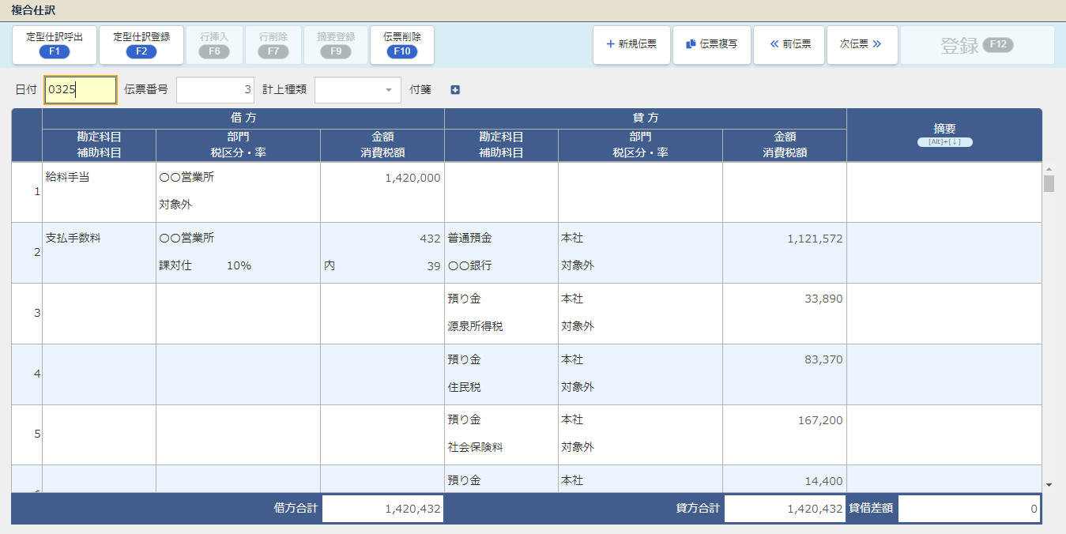This screenshot has width=1066, height=534.
Task: Click the Alt+↓ hint badge under 摘要
Action: (944, 142)
